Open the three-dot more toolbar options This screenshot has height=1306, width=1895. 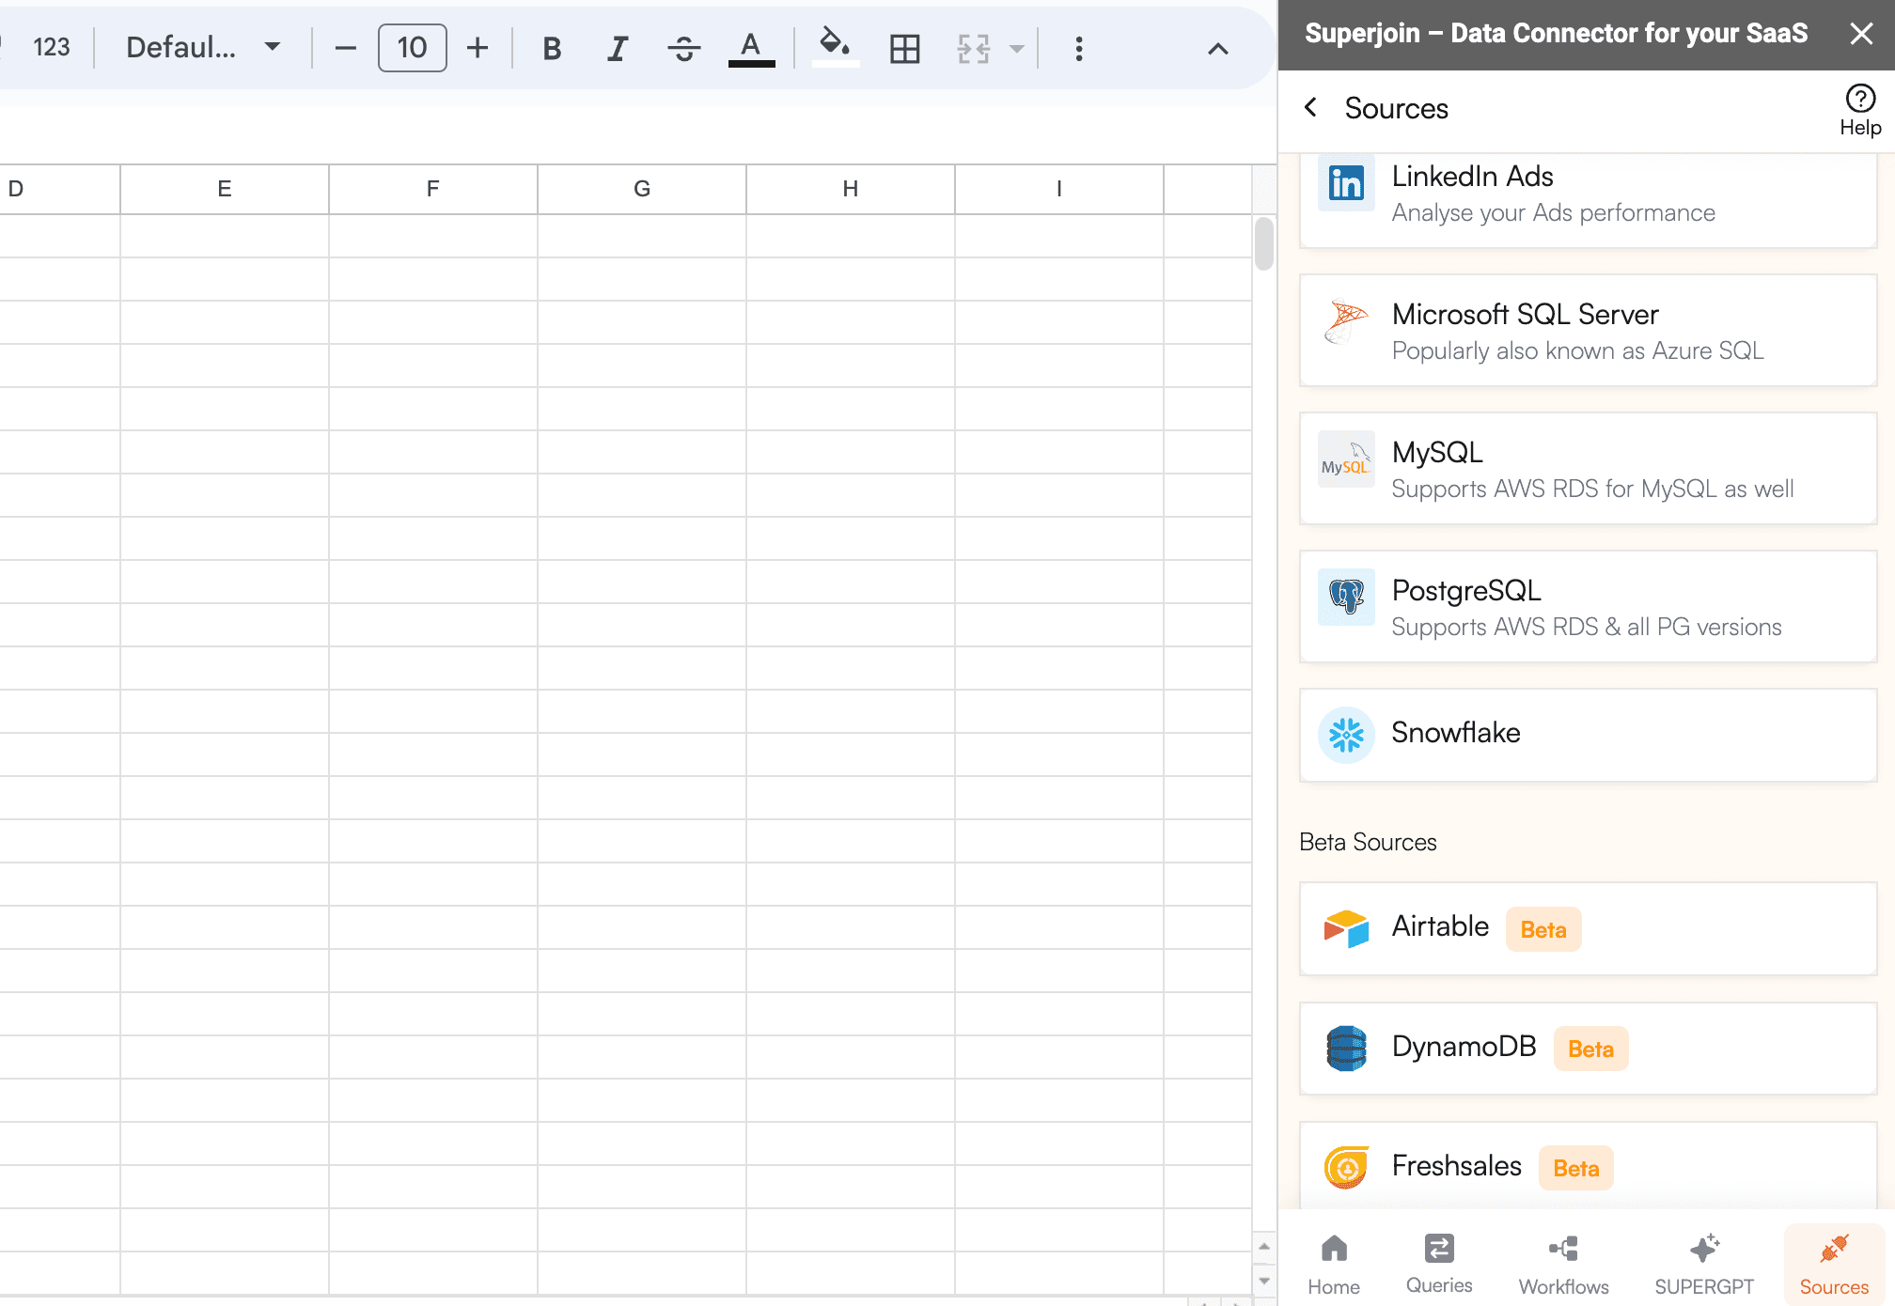[1079, 48]
